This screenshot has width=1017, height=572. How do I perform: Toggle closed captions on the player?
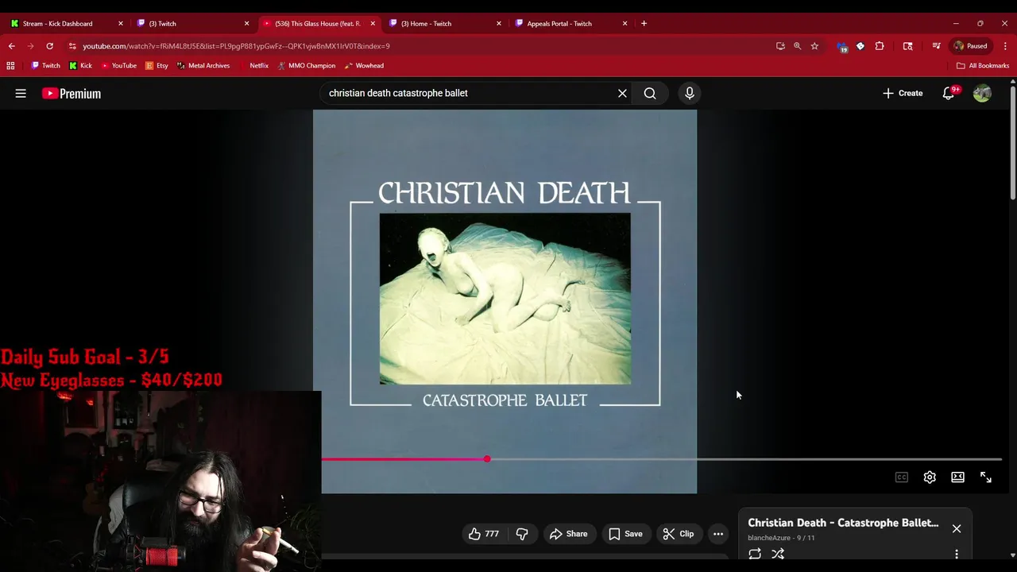tap(902, 477)
